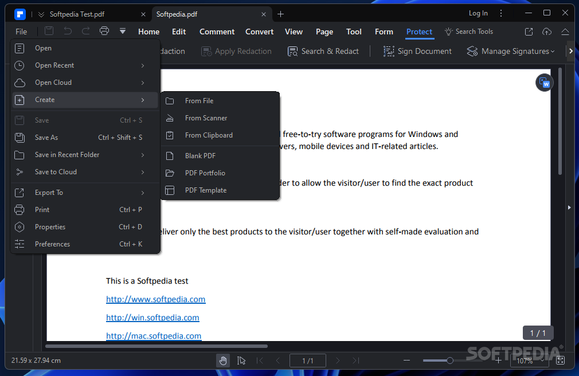
Task: Switch to the Softpedia Test.pdf tab
Action: click(x=77, y=14)
